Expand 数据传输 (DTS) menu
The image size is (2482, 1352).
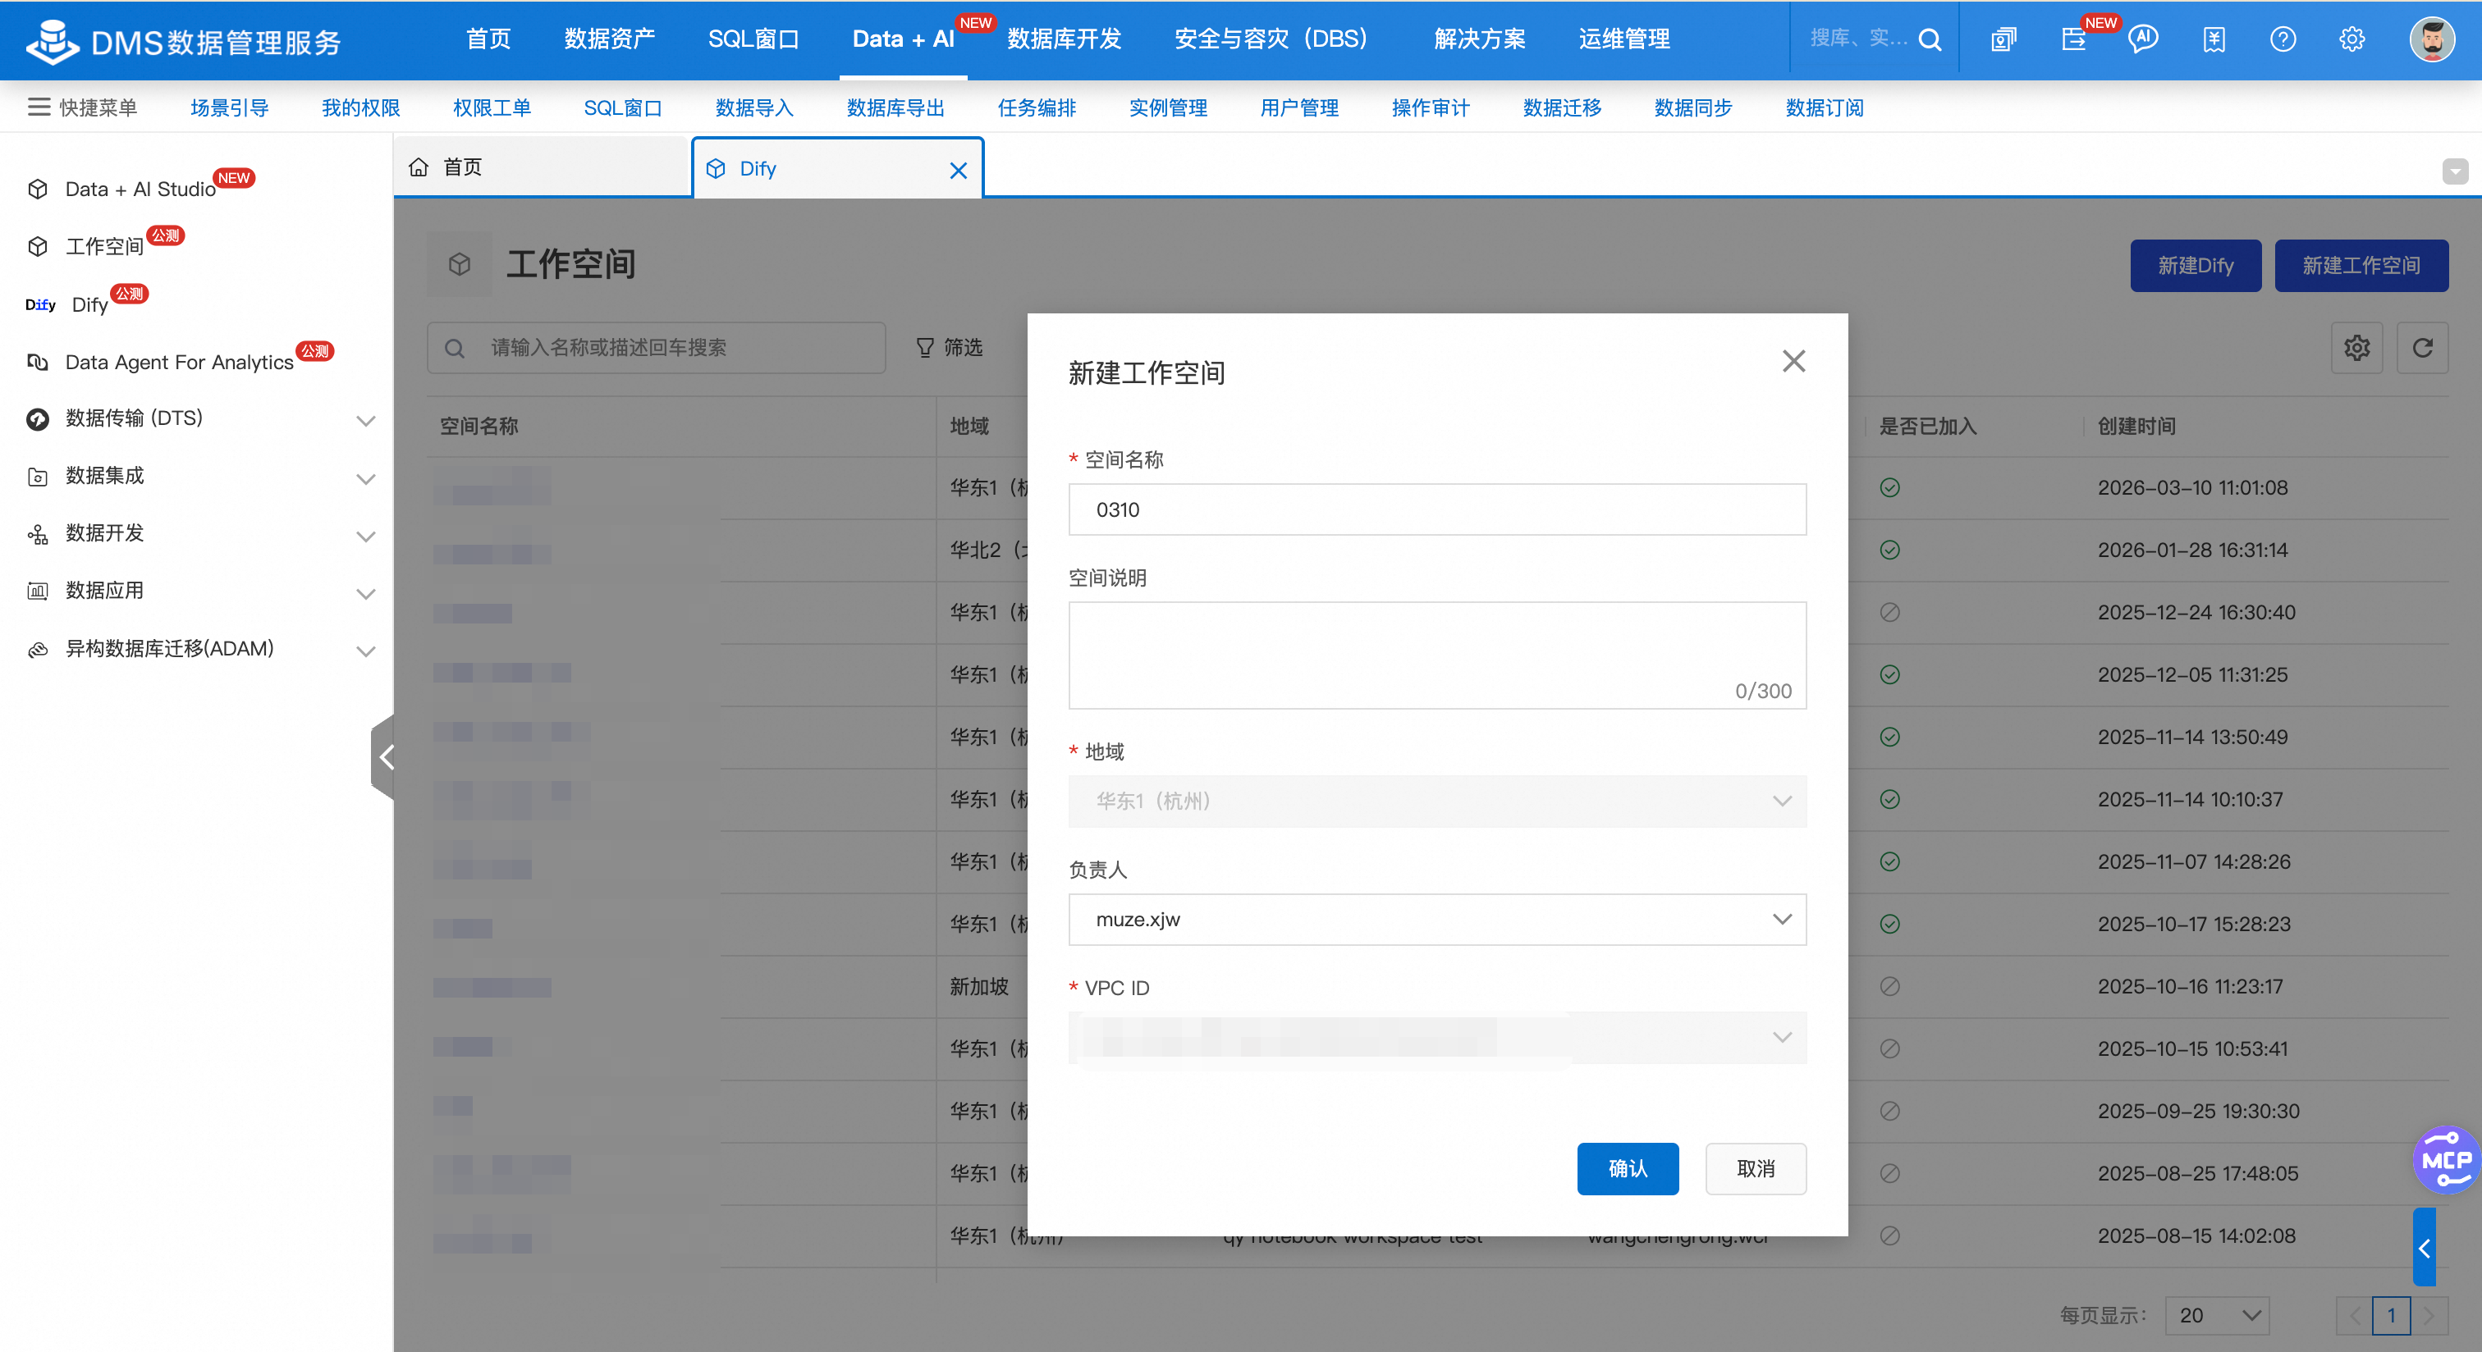point(365,420)
